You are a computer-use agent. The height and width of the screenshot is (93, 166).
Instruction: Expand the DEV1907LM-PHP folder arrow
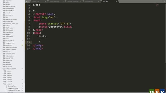click(2, 6)
